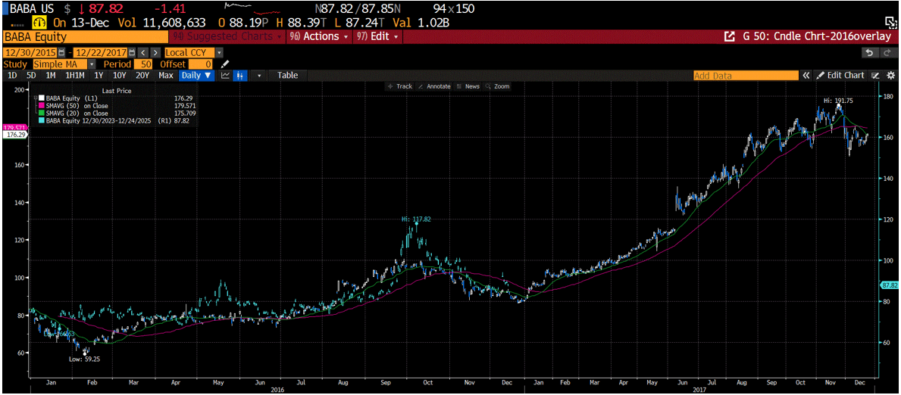
Task: Select the 1H1M range tab
Action: (75, 75)
